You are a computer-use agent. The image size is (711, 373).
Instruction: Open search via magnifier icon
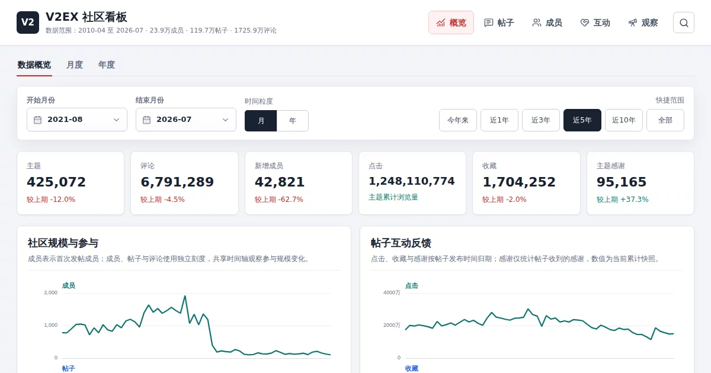pos(684,22)
